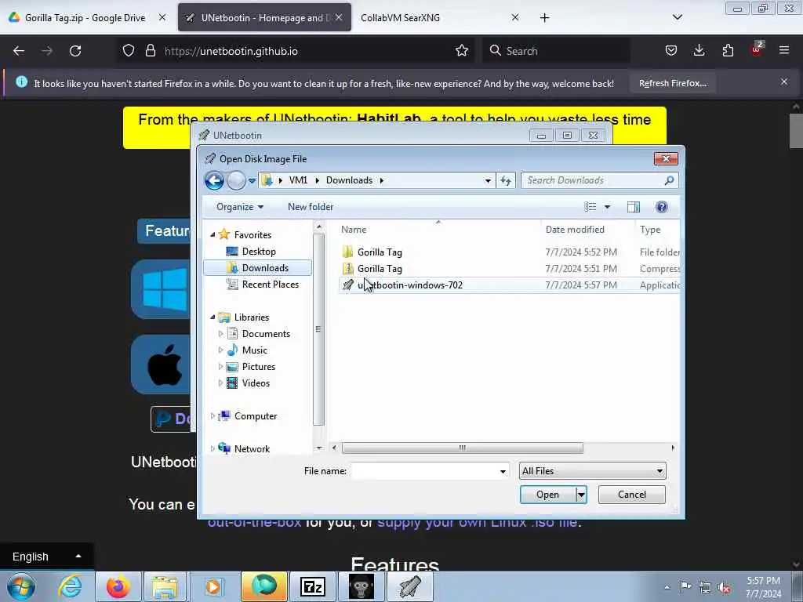The width and height of the screenshot is (803, 602).
Task: Select the Gorilla Tag file folder
Action: tap(380, 252)
